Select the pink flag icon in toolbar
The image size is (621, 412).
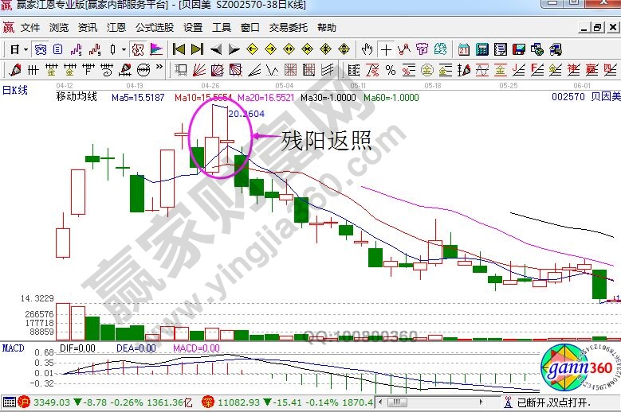click(x=156, y=49)
